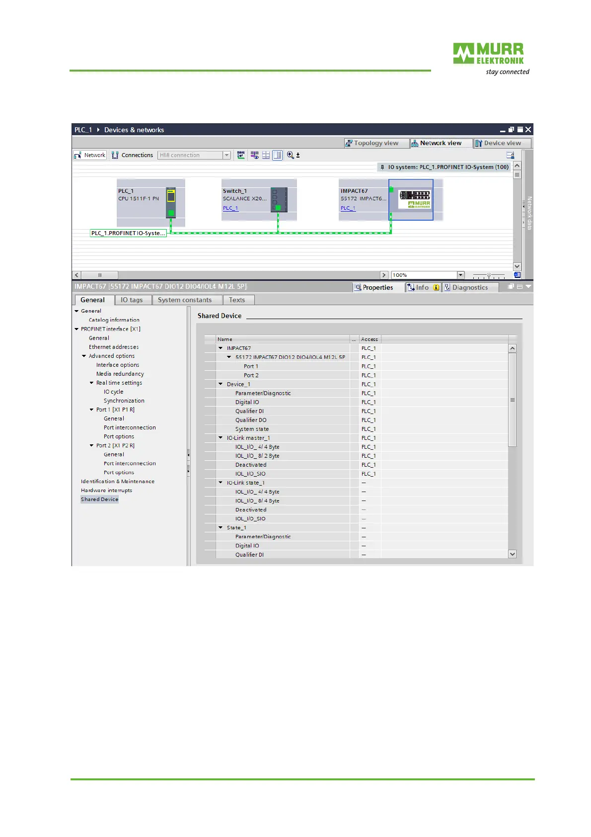Click the Qualifier DO row

point(356,420)
